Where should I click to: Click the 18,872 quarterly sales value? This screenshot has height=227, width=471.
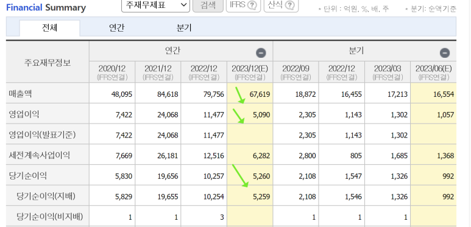[305, 94]
